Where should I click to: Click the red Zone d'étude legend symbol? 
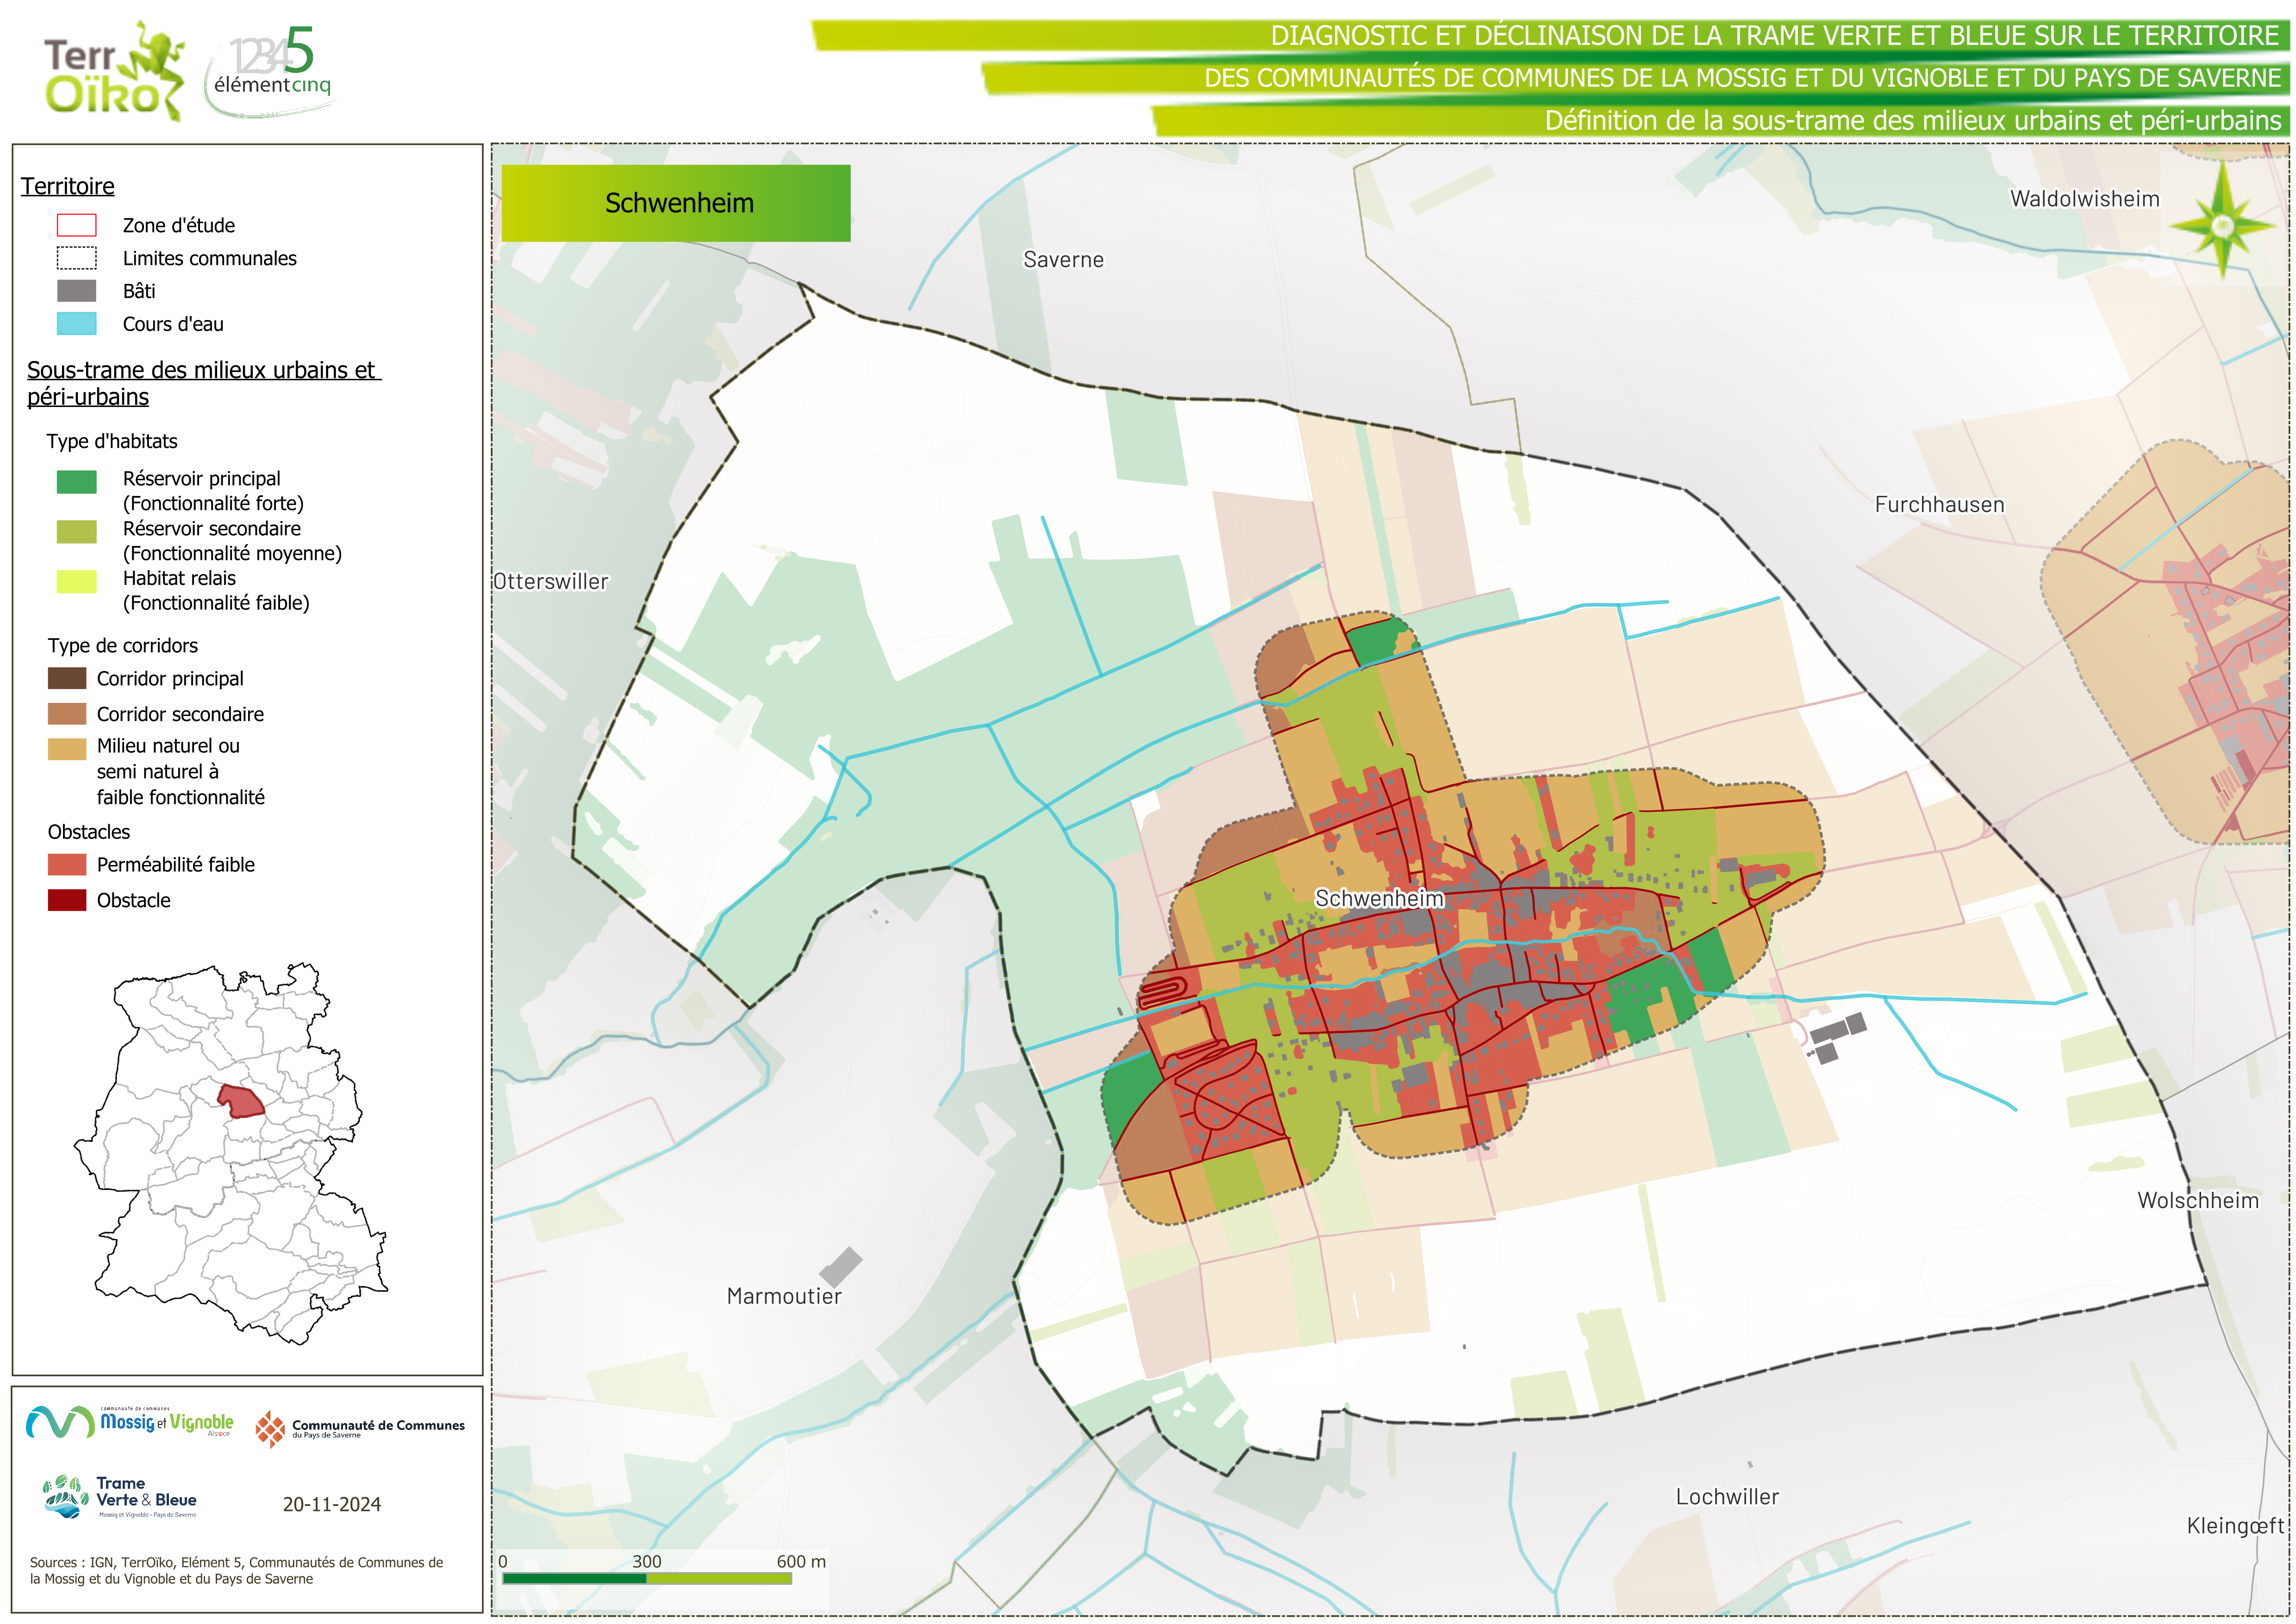pos(77,225)
